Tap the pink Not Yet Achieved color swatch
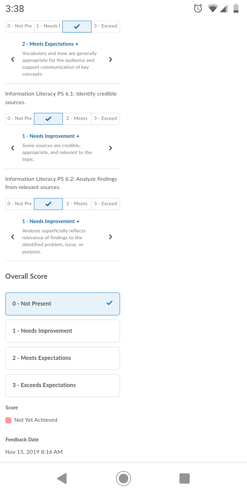 9,420
